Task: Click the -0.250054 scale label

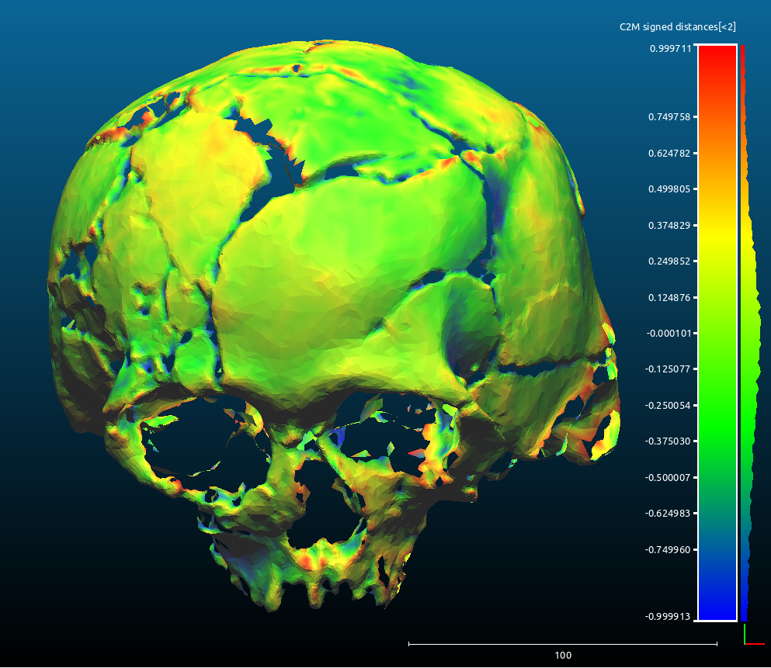Action: point(668,405)
